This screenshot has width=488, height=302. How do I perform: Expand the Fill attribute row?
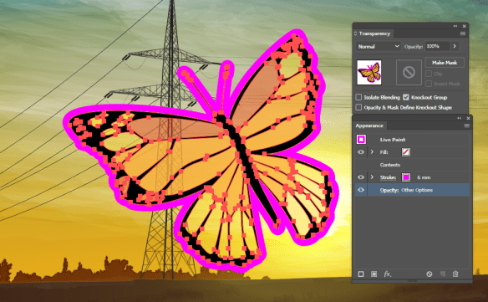tap(372, 152)
